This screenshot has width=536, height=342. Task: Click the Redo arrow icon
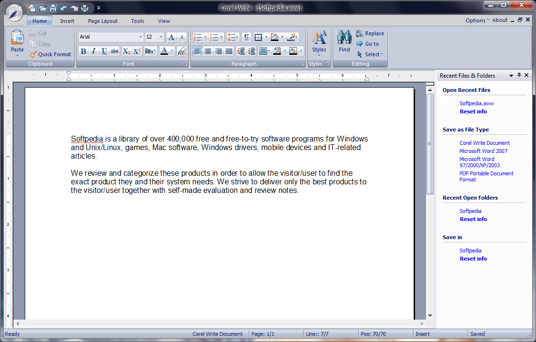coord(74,8)
